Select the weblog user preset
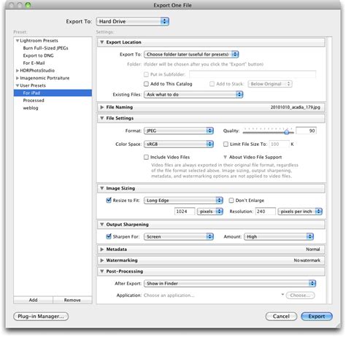 pos(31,108)
